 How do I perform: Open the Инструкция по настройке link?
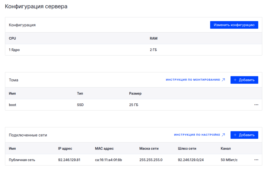pyautogui.click(x=197, y=135)
